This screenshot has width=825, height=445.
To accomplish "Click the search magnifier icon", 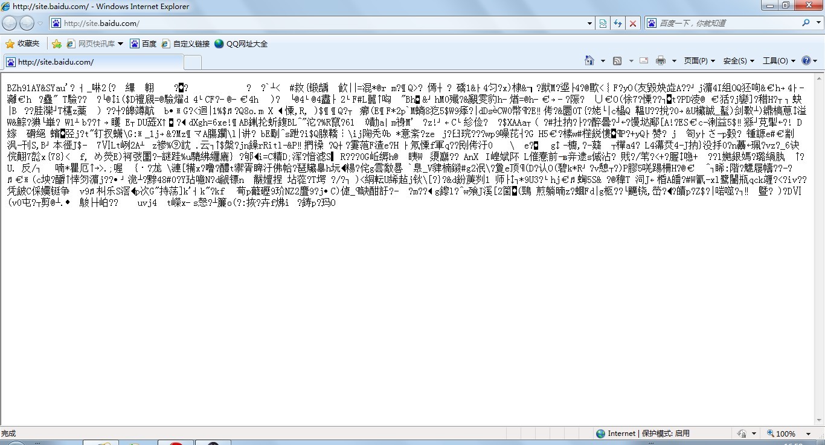I will [x=806, y=23].
